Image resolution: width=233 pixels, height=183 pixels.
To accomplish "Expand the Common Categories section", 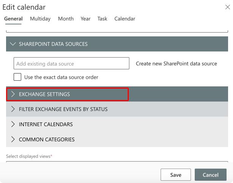I will click(x=117, y=139).
